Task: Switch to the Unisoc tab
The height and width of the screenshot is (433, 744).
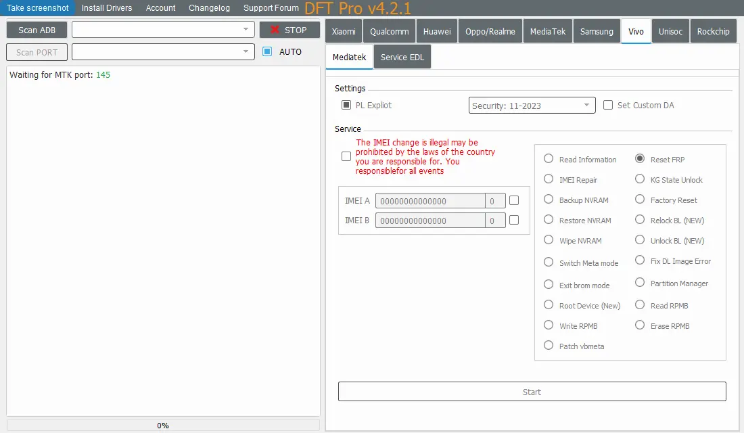Action: coord(670,31)
